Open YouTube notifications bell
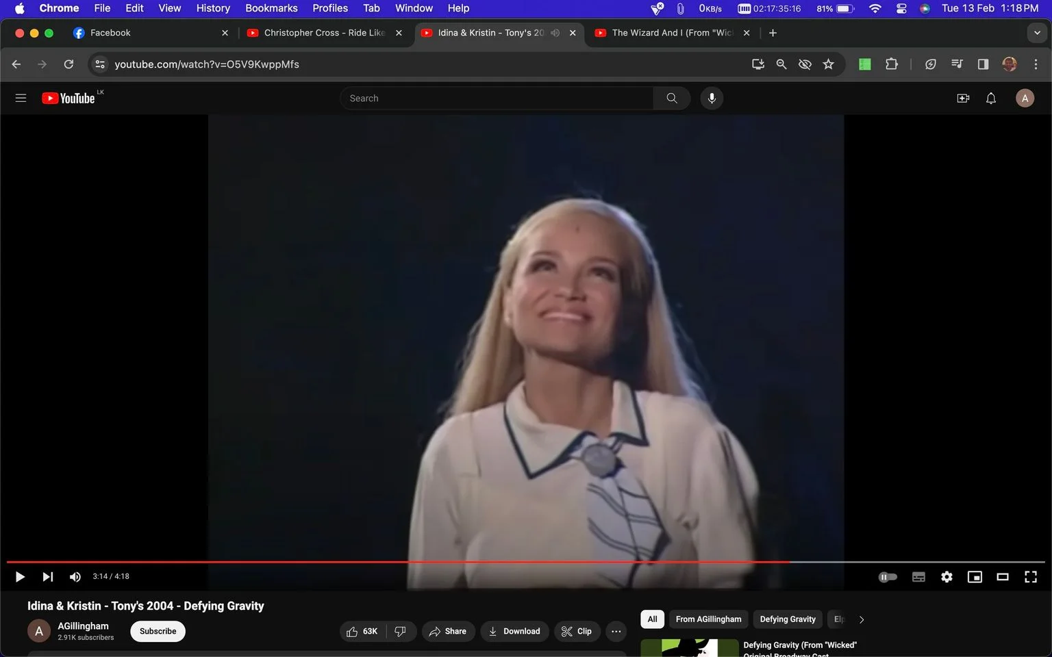This screenshot has width=1052, height=657. click(x=991, y=98)
